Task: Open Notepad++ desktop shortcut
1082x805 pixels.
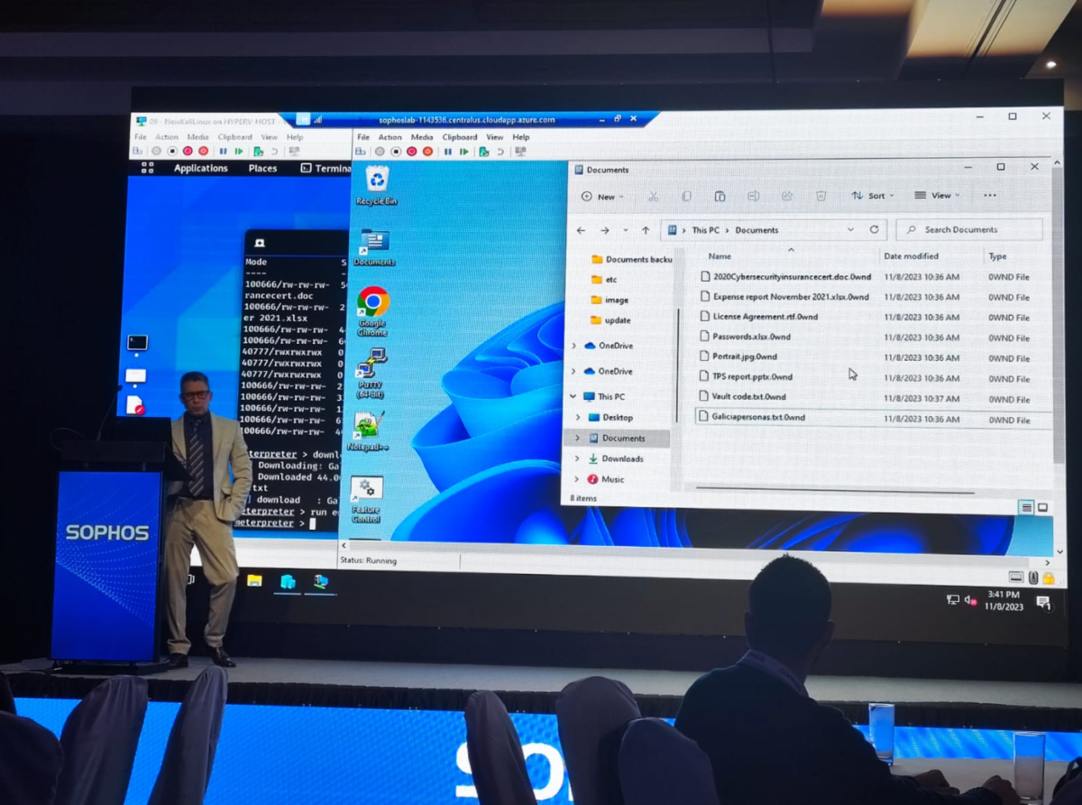Action: [x=367, y=431]
